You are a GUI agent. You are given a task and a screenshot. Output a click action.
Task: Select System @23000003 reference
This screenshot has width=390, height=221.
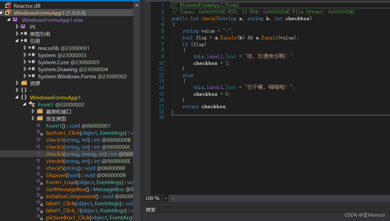coord(62,55)
